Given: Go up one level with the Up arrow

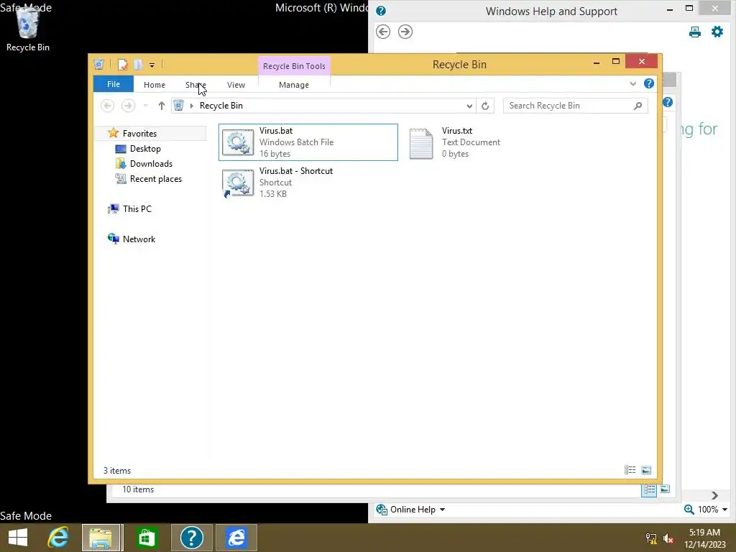Looking at the screenshot, I should [162, 106].
